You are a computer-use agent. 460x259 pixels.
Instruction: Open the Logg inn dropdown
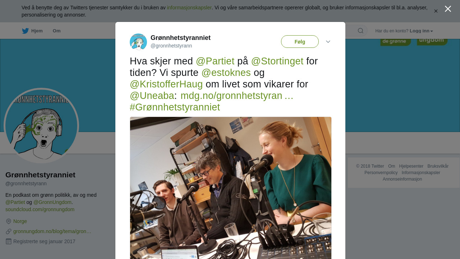[x=421, y=31]
